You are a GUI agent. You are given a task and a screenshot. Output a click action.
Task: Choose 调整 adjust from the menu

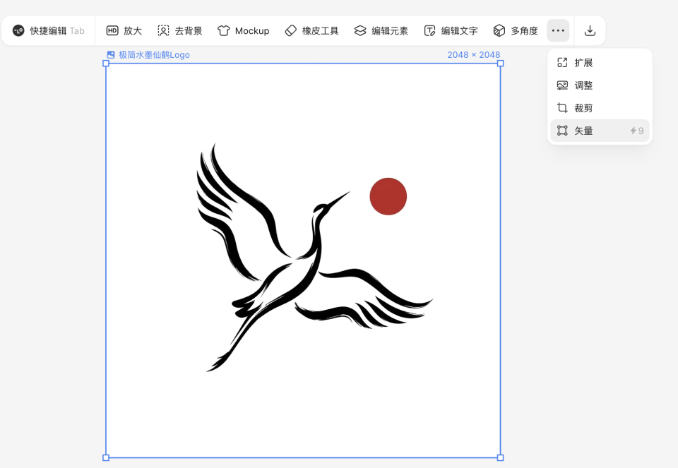pos(600,85)
